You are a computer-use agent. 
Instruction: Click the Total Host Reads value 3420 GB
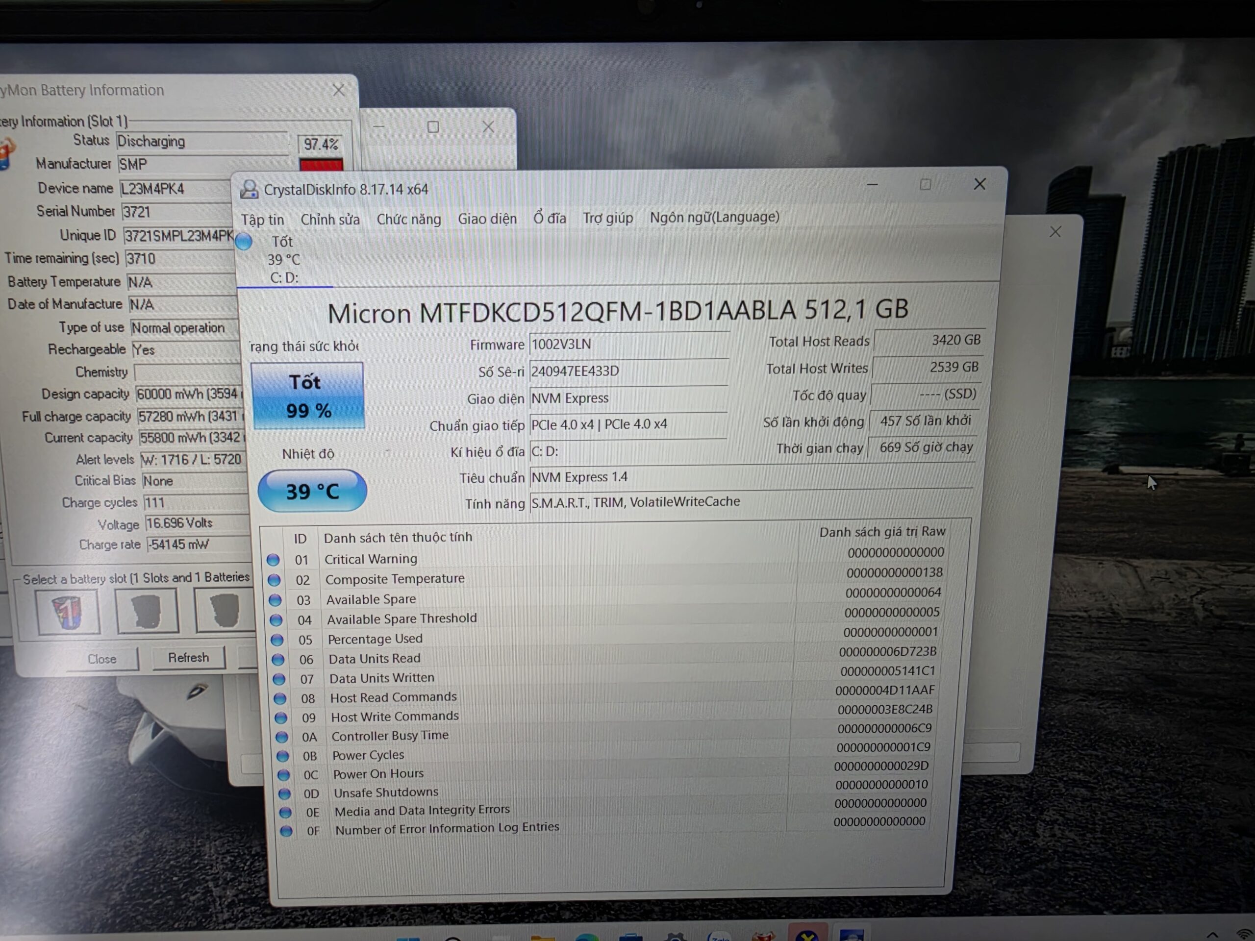[929, 340]
